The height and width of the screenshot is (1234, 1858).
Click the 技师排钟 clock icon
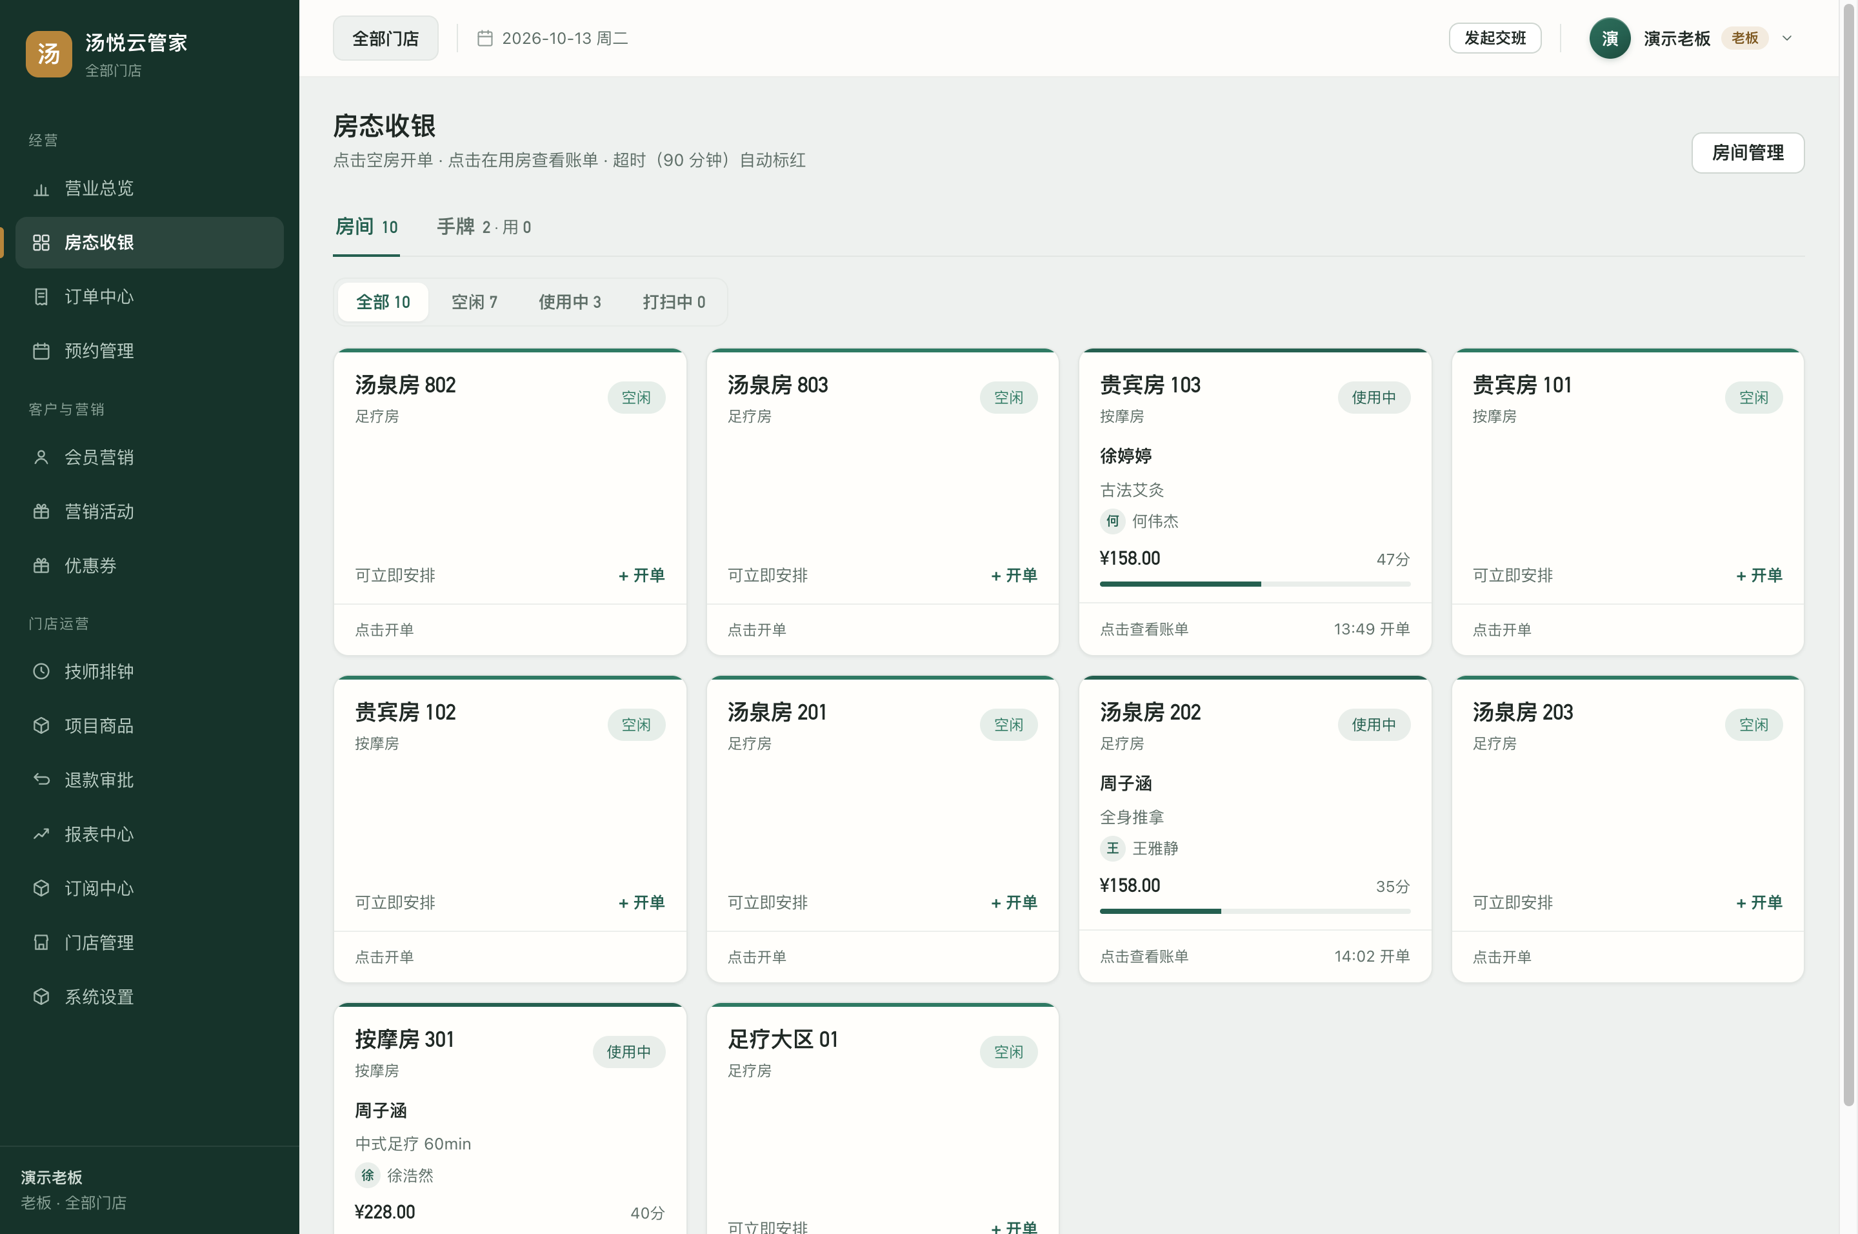[41, 671]
